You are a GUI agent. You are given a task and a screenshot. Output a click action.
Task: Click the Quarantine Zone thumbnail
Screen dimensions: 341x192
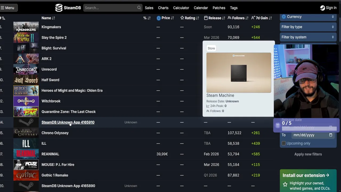pos(26,112)
